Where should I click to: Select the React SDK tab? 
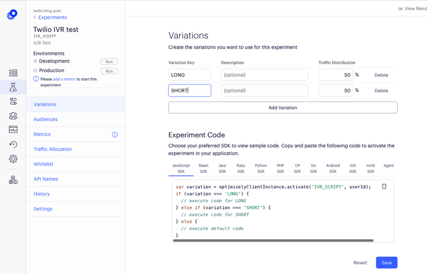(203, 168)
